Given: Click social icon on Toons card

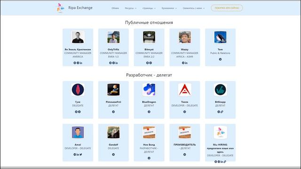Looking at the screenshot, I should [185, 112].
